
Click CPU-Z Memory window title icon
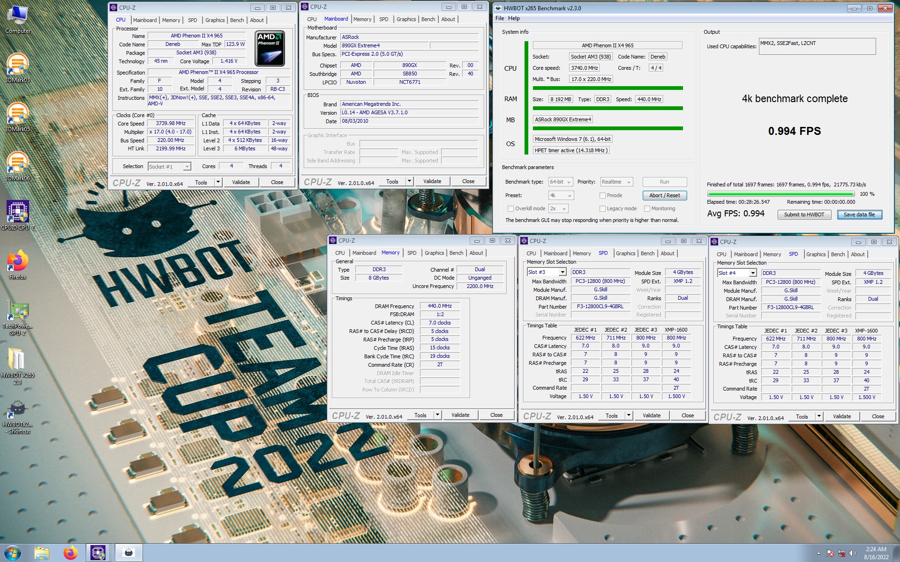333,240
